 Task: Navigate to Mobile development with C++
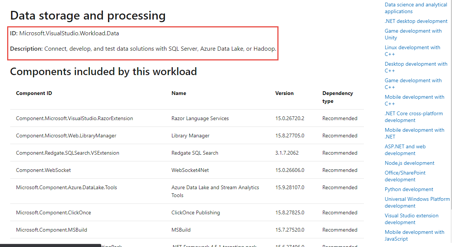click(414, 100)
